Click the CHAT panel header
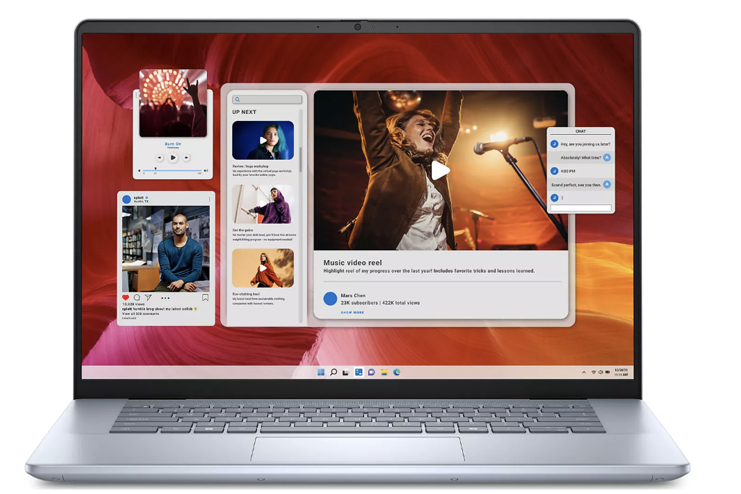741x494 pixels. coord(581,131)
